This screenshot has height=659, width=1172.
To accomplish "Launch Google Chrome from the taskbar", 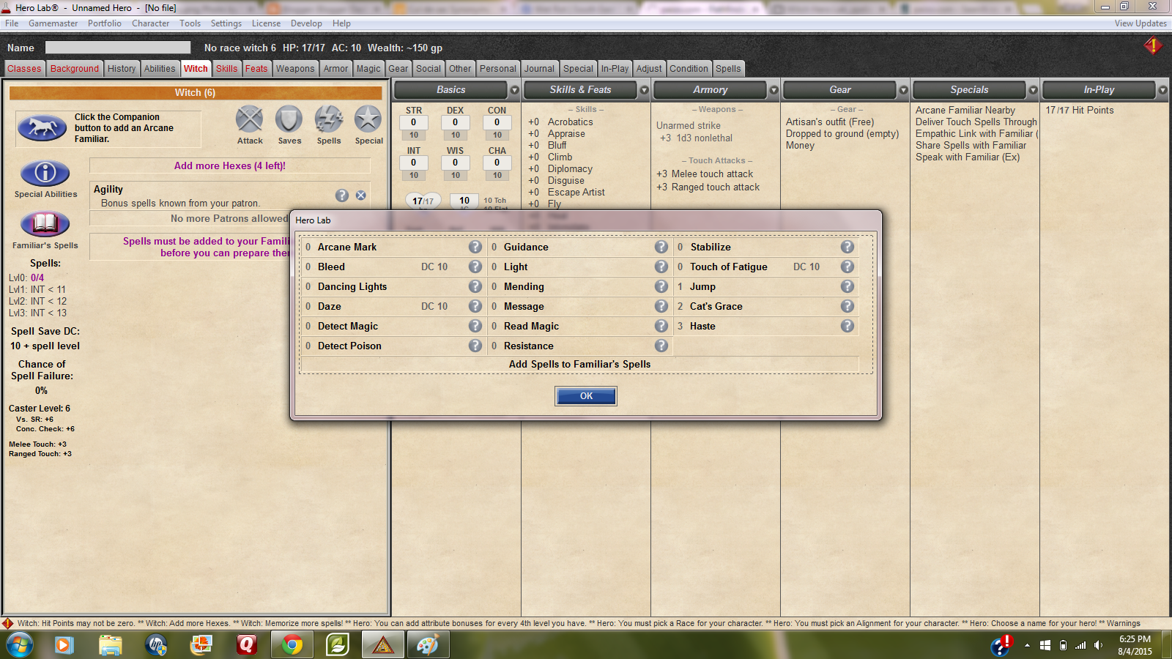I will pyautogui.click(x=292, y=645).
